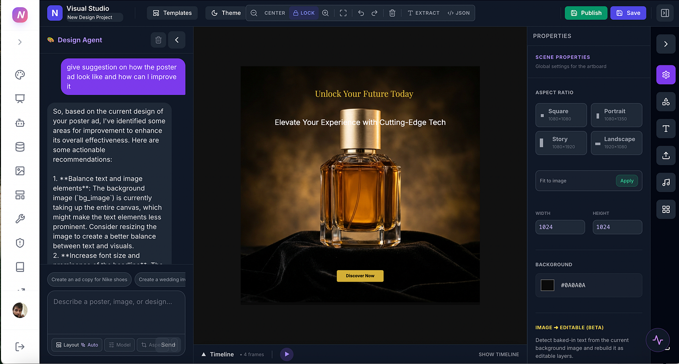The width and height of the screenshot is (679, 364).
Task: Open the presentation board sidebar icon
Action: [20, 99]
